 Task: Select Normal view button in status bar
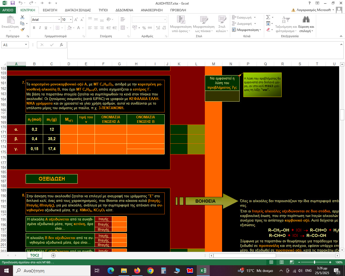[x=271, y=262]
